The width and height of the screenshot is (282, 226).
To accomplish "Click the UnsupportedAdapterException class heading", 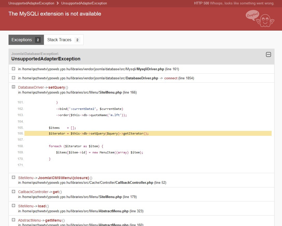I will tap(46, 59).
